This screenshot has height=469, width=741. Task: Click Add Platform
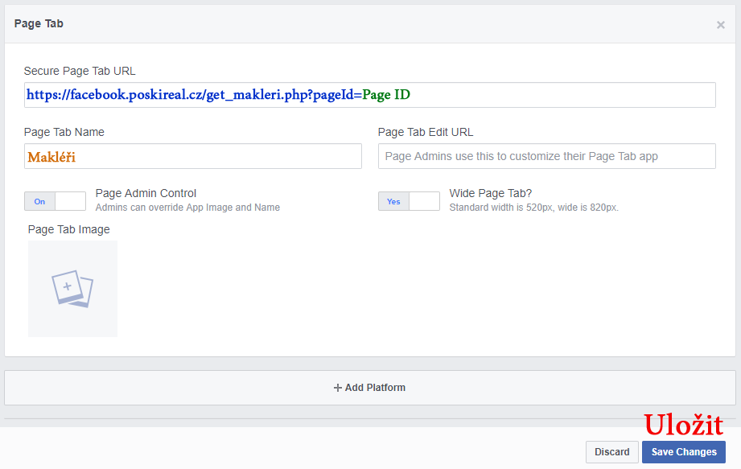click(369, 388)
